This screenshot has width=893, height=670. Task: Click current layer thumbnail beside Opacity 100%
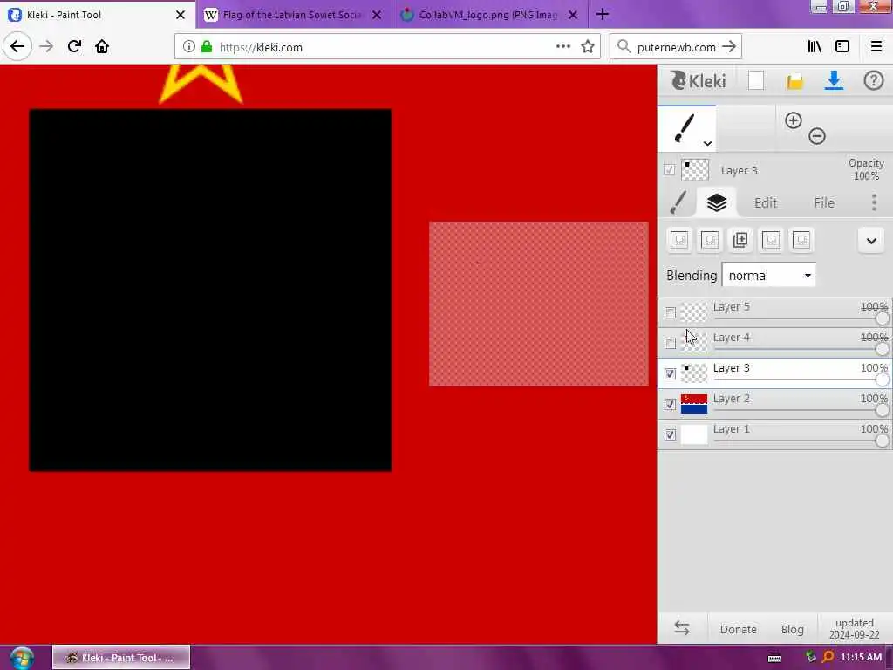point(695,170)
